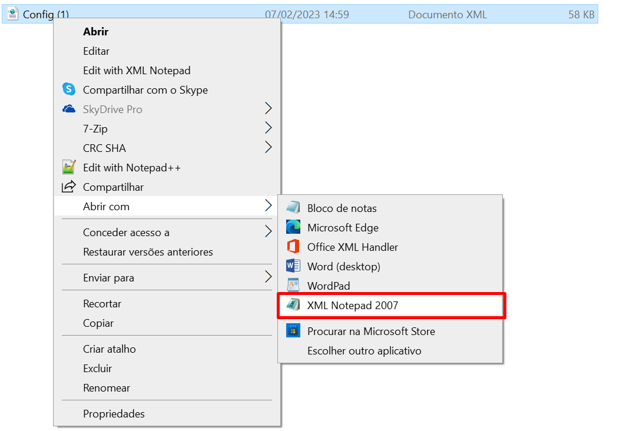Click the Word (desktop) icon
The image size is (643, 431).
[x=293, y=266]
